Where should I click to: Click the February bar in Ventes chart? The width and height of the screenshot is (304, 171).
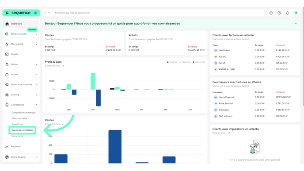(115, 147)
